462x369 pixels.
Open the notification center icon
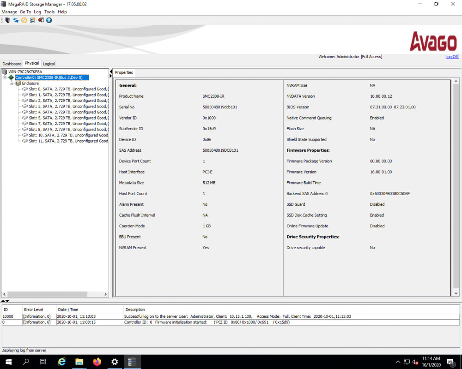coord(450,362)
